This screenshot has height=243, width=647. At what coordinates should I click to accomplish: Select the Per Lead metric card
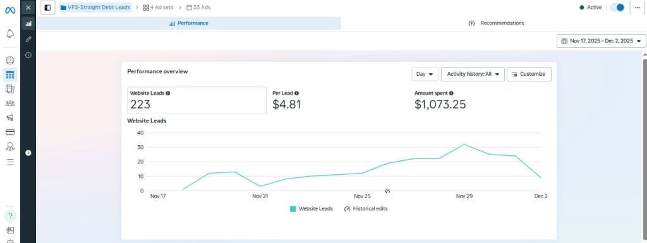click(339, 100)
